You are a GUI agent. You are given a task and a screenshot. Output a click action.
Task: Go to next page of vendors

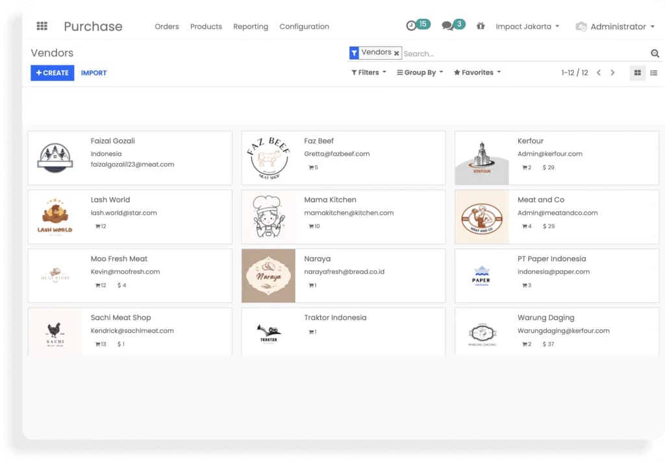pos(612,73)
